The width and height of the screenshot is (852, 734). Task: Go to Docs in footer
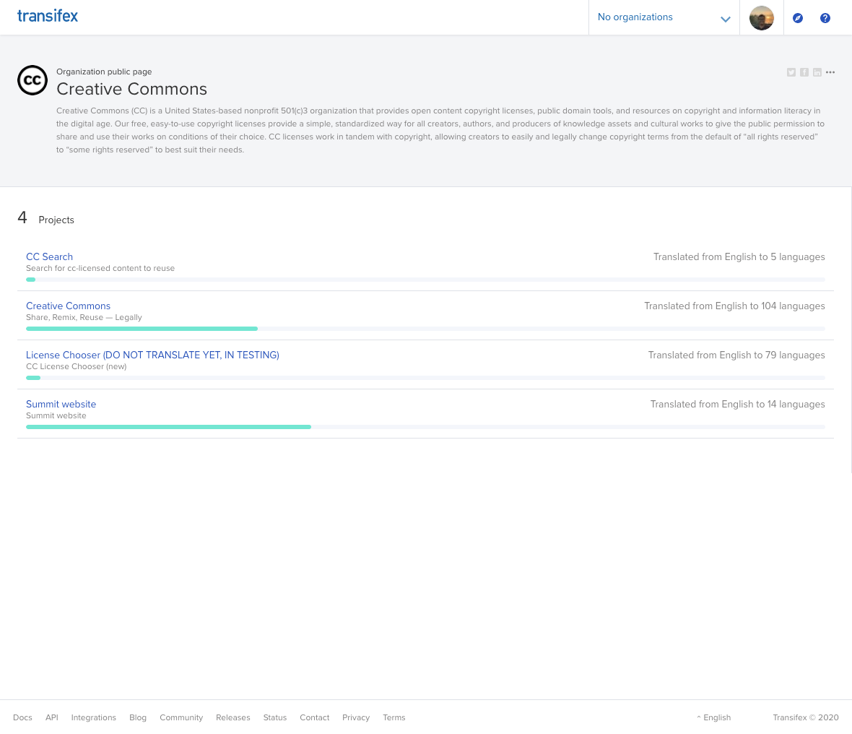22,717
